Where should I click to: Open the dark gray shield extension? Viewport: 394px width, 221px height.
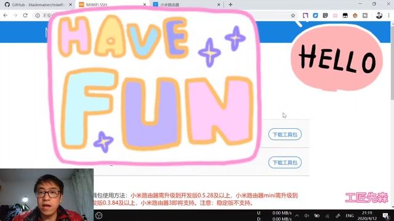pyautogui.click(x=326, y=15)
